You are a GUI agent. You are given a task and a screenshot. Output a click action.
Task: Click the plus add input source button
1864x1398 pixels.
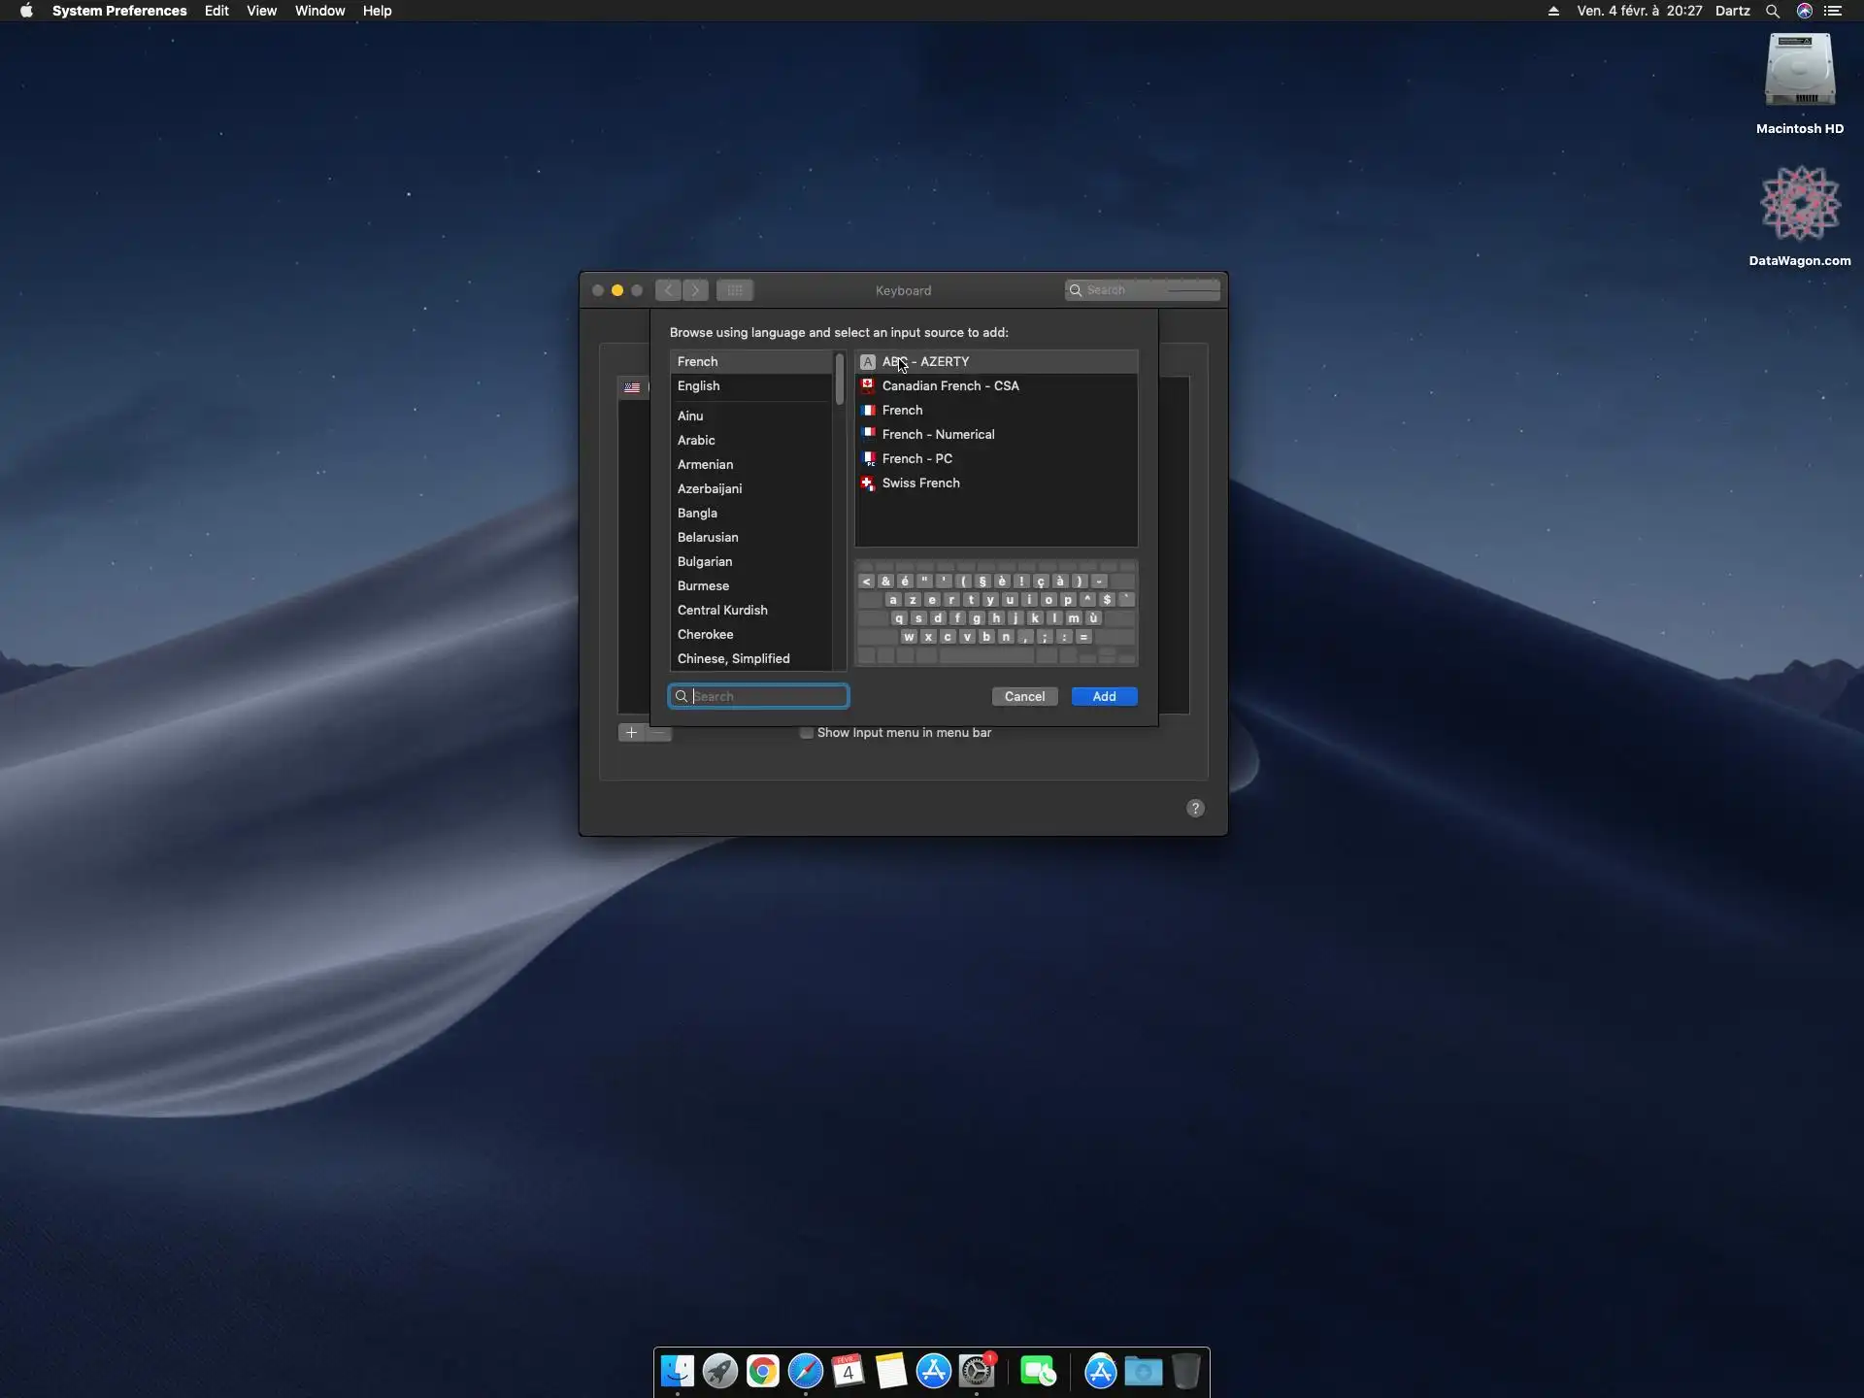pyautogui.click(x=631, y=733)
